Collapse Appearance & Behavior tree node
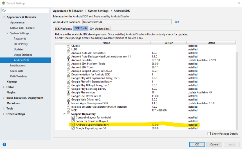The width and height of the screenshot is (242, 149). point(4,17)
